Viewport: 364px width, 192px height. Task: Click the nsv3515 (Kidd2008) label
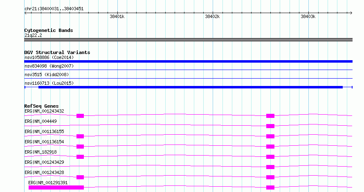[47, 75]
